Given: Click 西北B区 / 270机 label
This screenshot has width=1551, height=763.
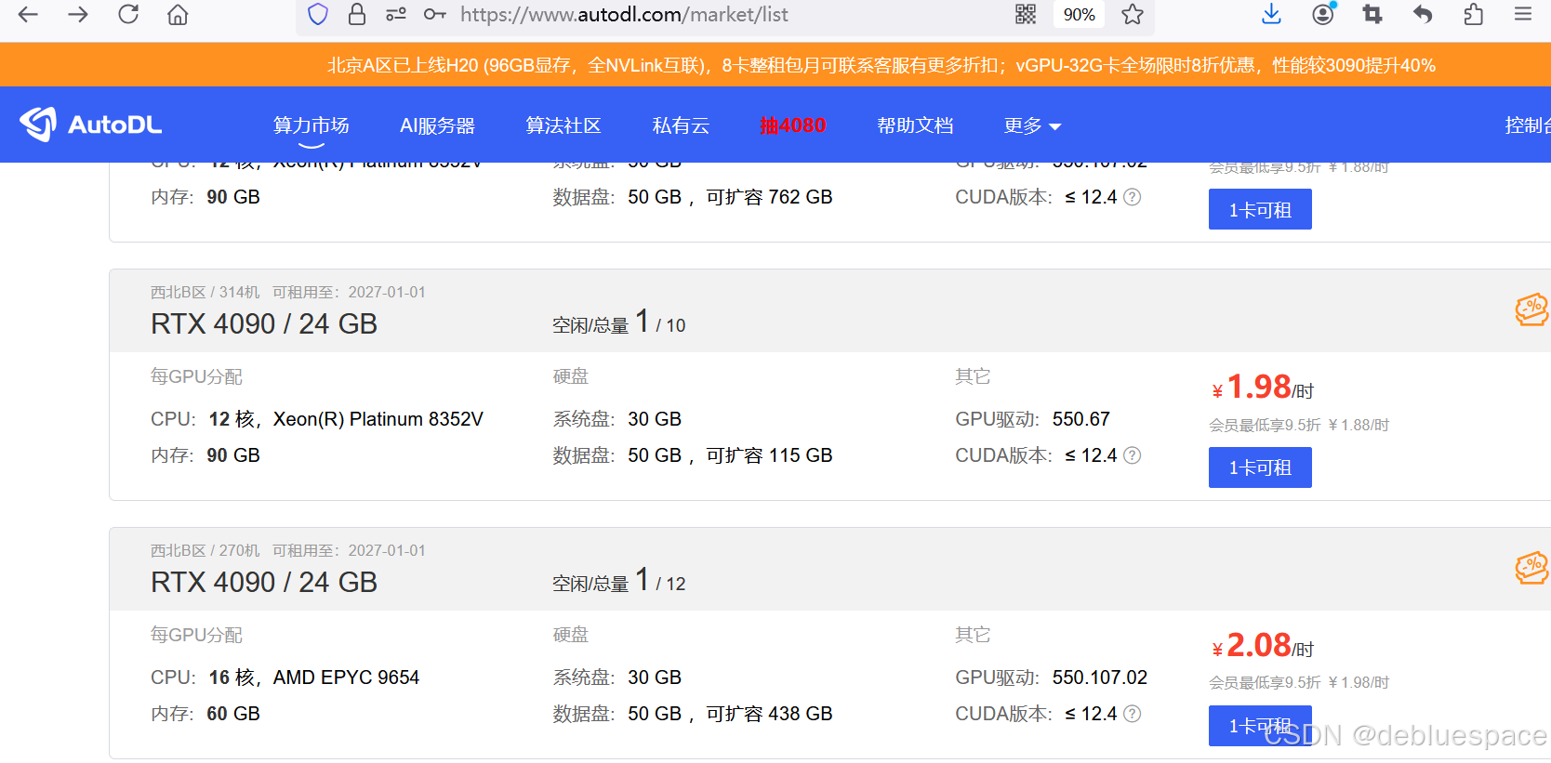Looking at the screenshot, I should tap(205, 550).
